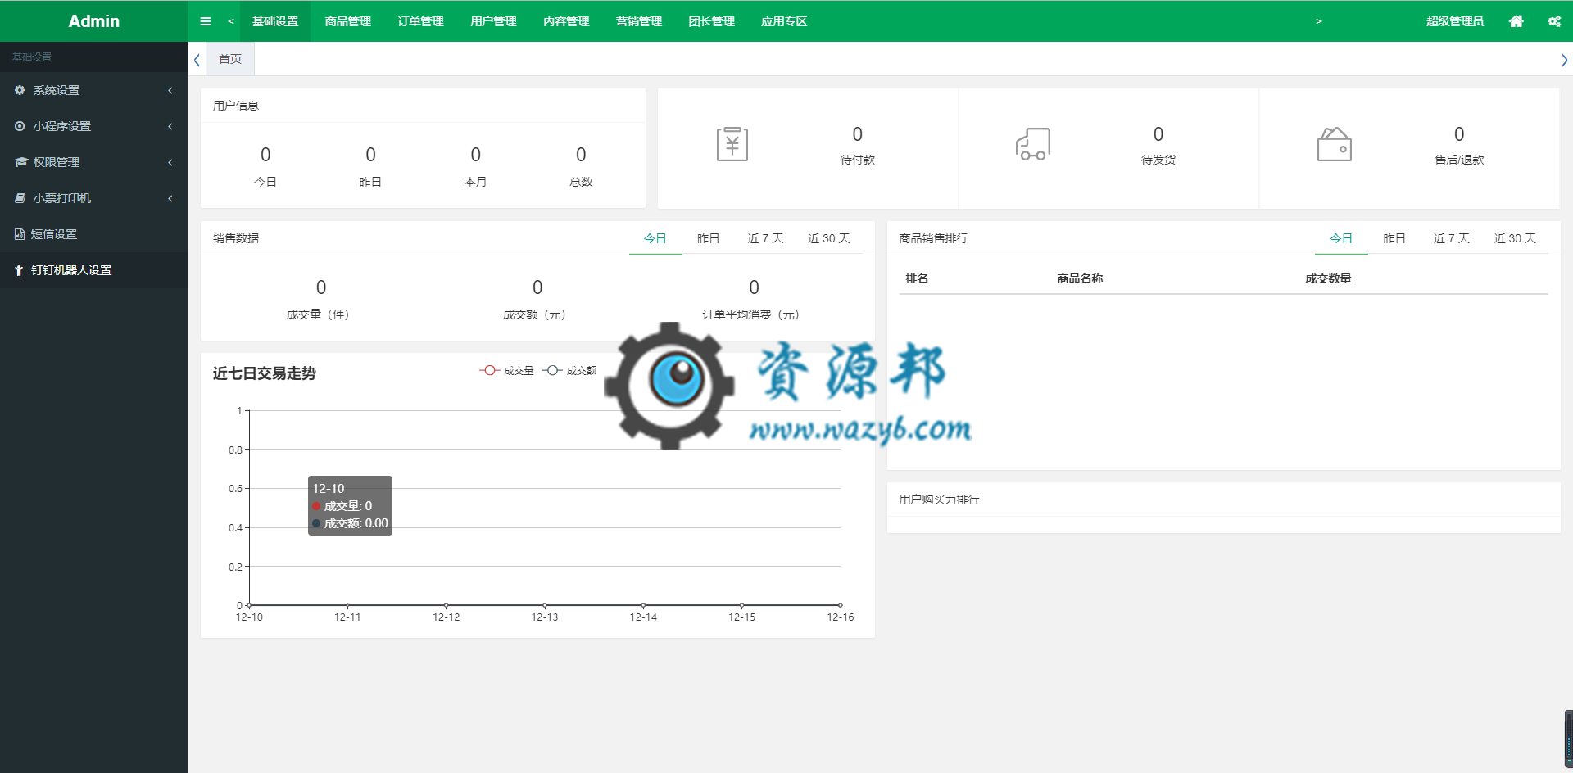The image size is (1573, 773).
Task: Select 今日 tab in 销售数据
Action: tap(655, 238)
